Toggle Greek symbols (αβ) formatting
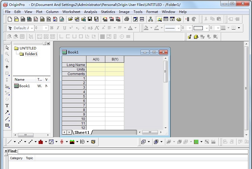 pos(90,28)
